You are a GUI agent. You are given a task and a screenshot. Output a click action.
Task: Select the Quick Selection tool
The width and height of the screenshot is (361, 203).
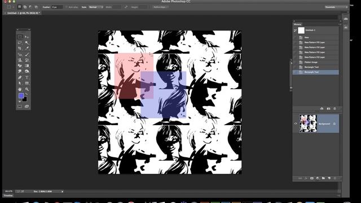click(27, 43)
